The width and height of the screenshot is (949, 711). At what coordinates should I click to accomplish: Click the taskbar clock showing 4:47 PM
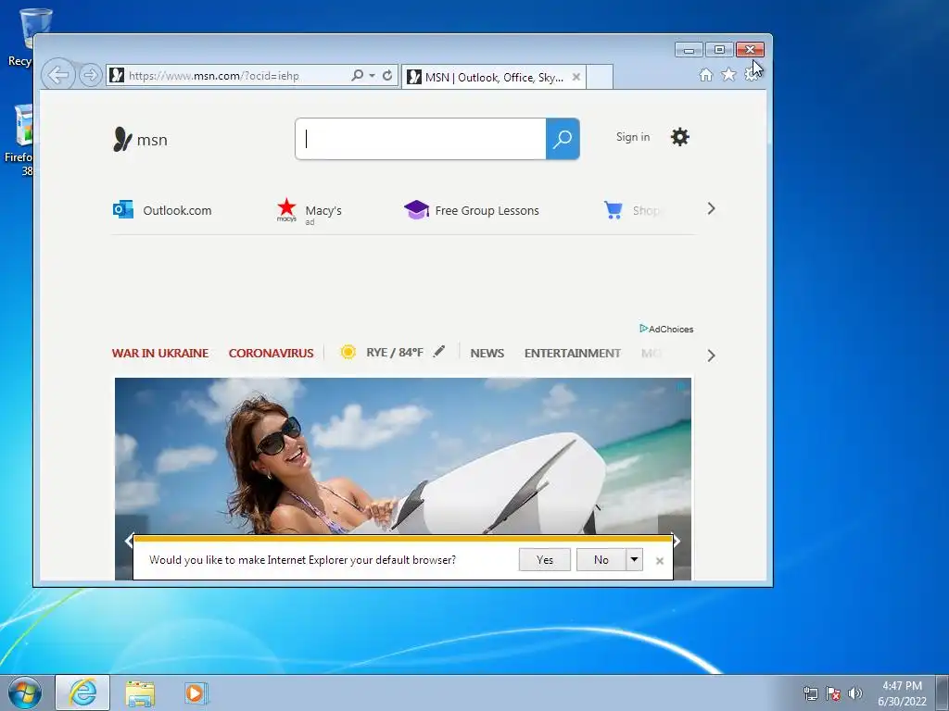(902, 693)
